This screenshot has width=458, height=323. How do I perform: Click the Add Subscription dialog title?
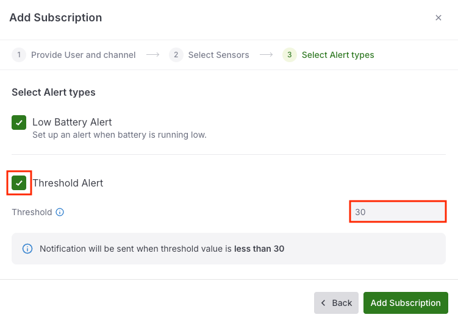55,18
